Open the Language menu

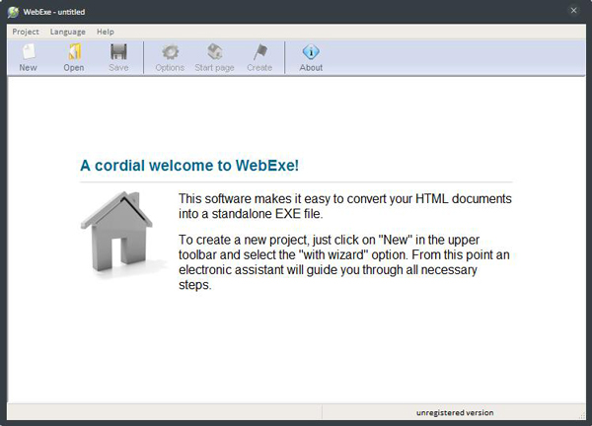67,32
